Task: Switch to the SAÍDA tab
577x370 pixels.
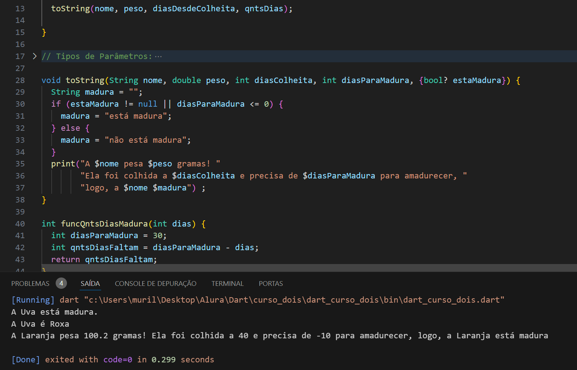Action: pos(90,283)
